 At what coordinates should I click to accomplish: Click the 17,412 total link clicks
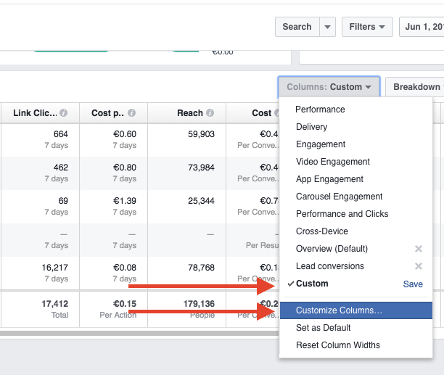pos(55,304)
